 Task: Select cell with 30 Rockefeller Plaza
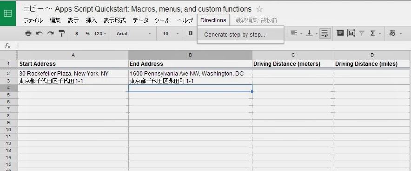[73, 74]
